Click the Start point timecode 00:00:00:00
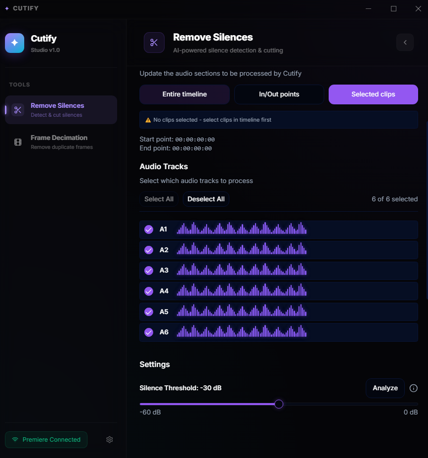 coord(195,139)
